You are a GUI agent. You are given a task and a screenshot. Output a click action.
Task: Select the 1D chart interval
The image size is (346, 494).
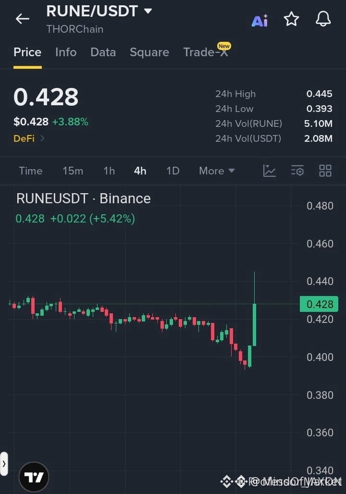click(173, 171)
